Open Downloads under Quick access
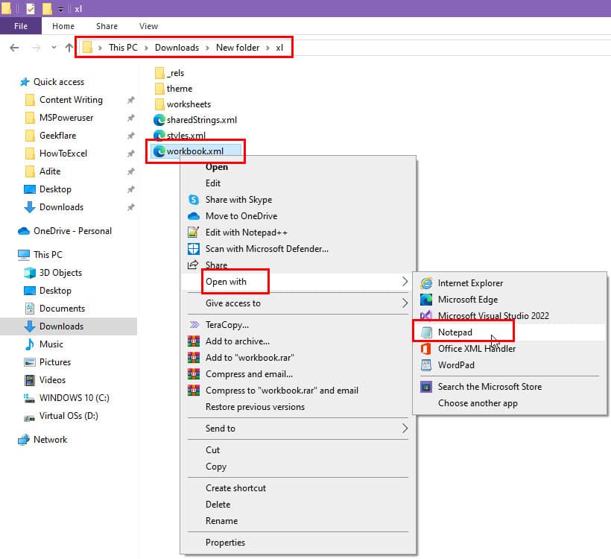The image size is (611, 559). tap(61, 207)
